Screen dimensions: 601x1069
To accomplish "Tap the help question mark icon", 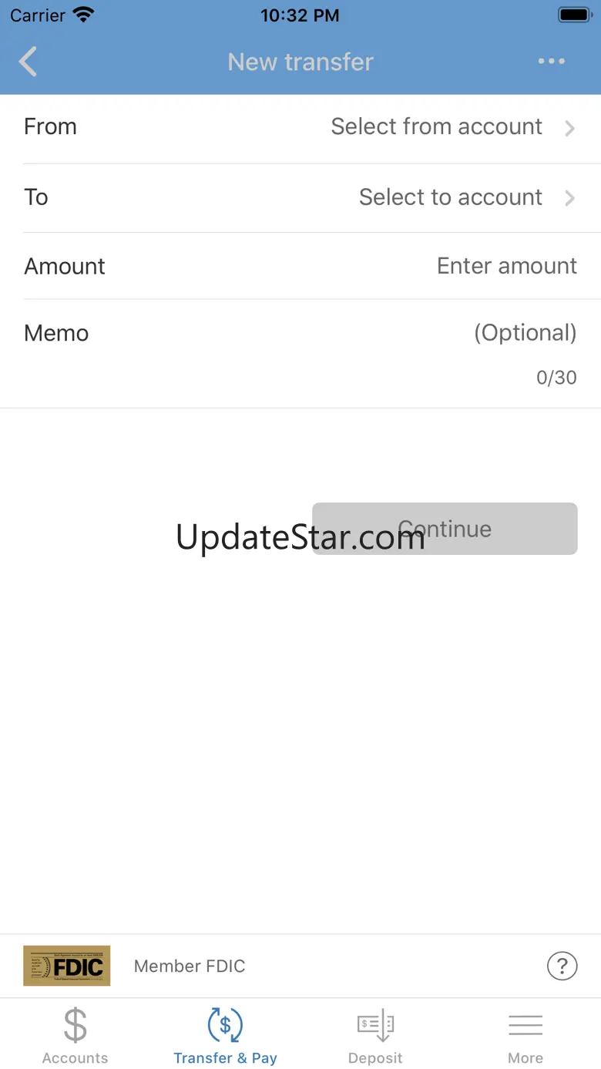I will tap(562, 965).
